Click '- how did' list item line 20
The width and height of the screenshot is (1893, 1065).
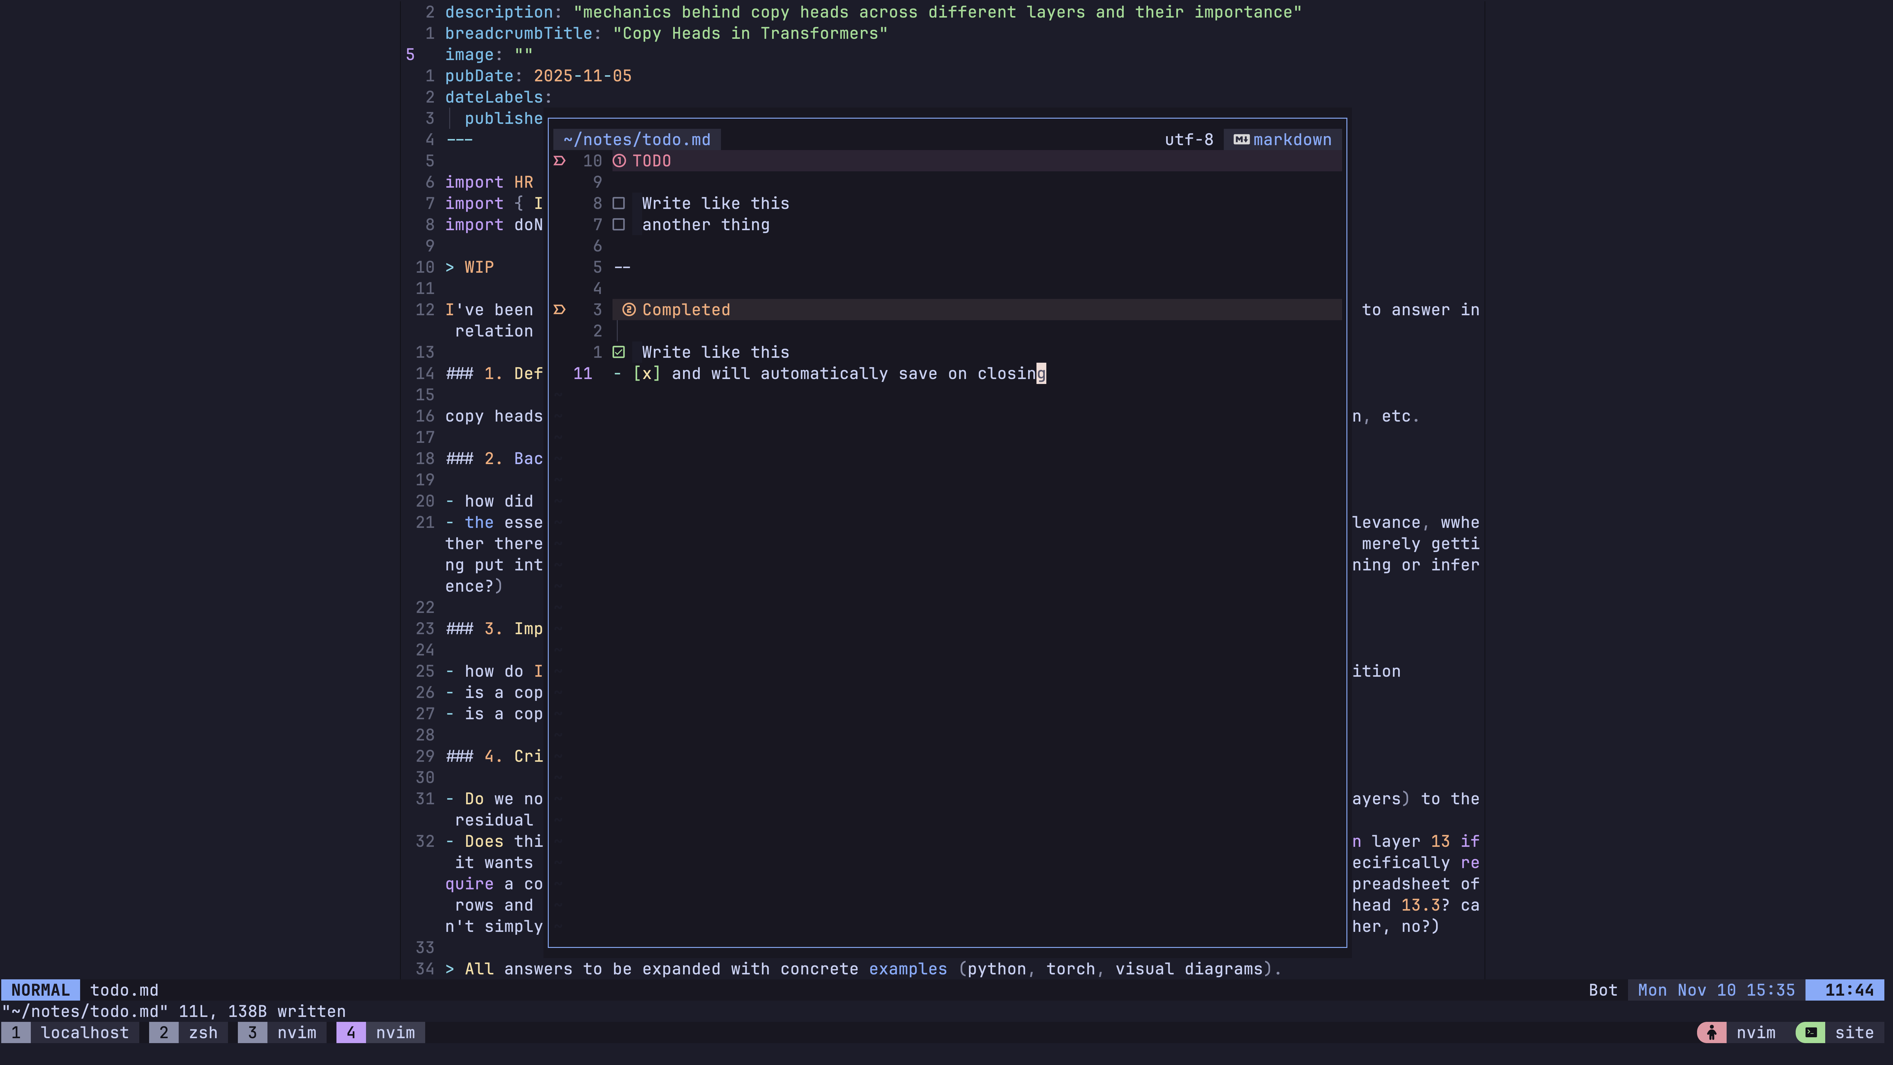pos(489,501)
